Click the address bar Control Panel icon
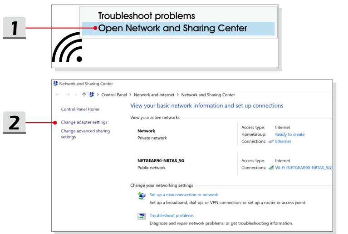The image size is (348, 234). (x=92, y=95)
